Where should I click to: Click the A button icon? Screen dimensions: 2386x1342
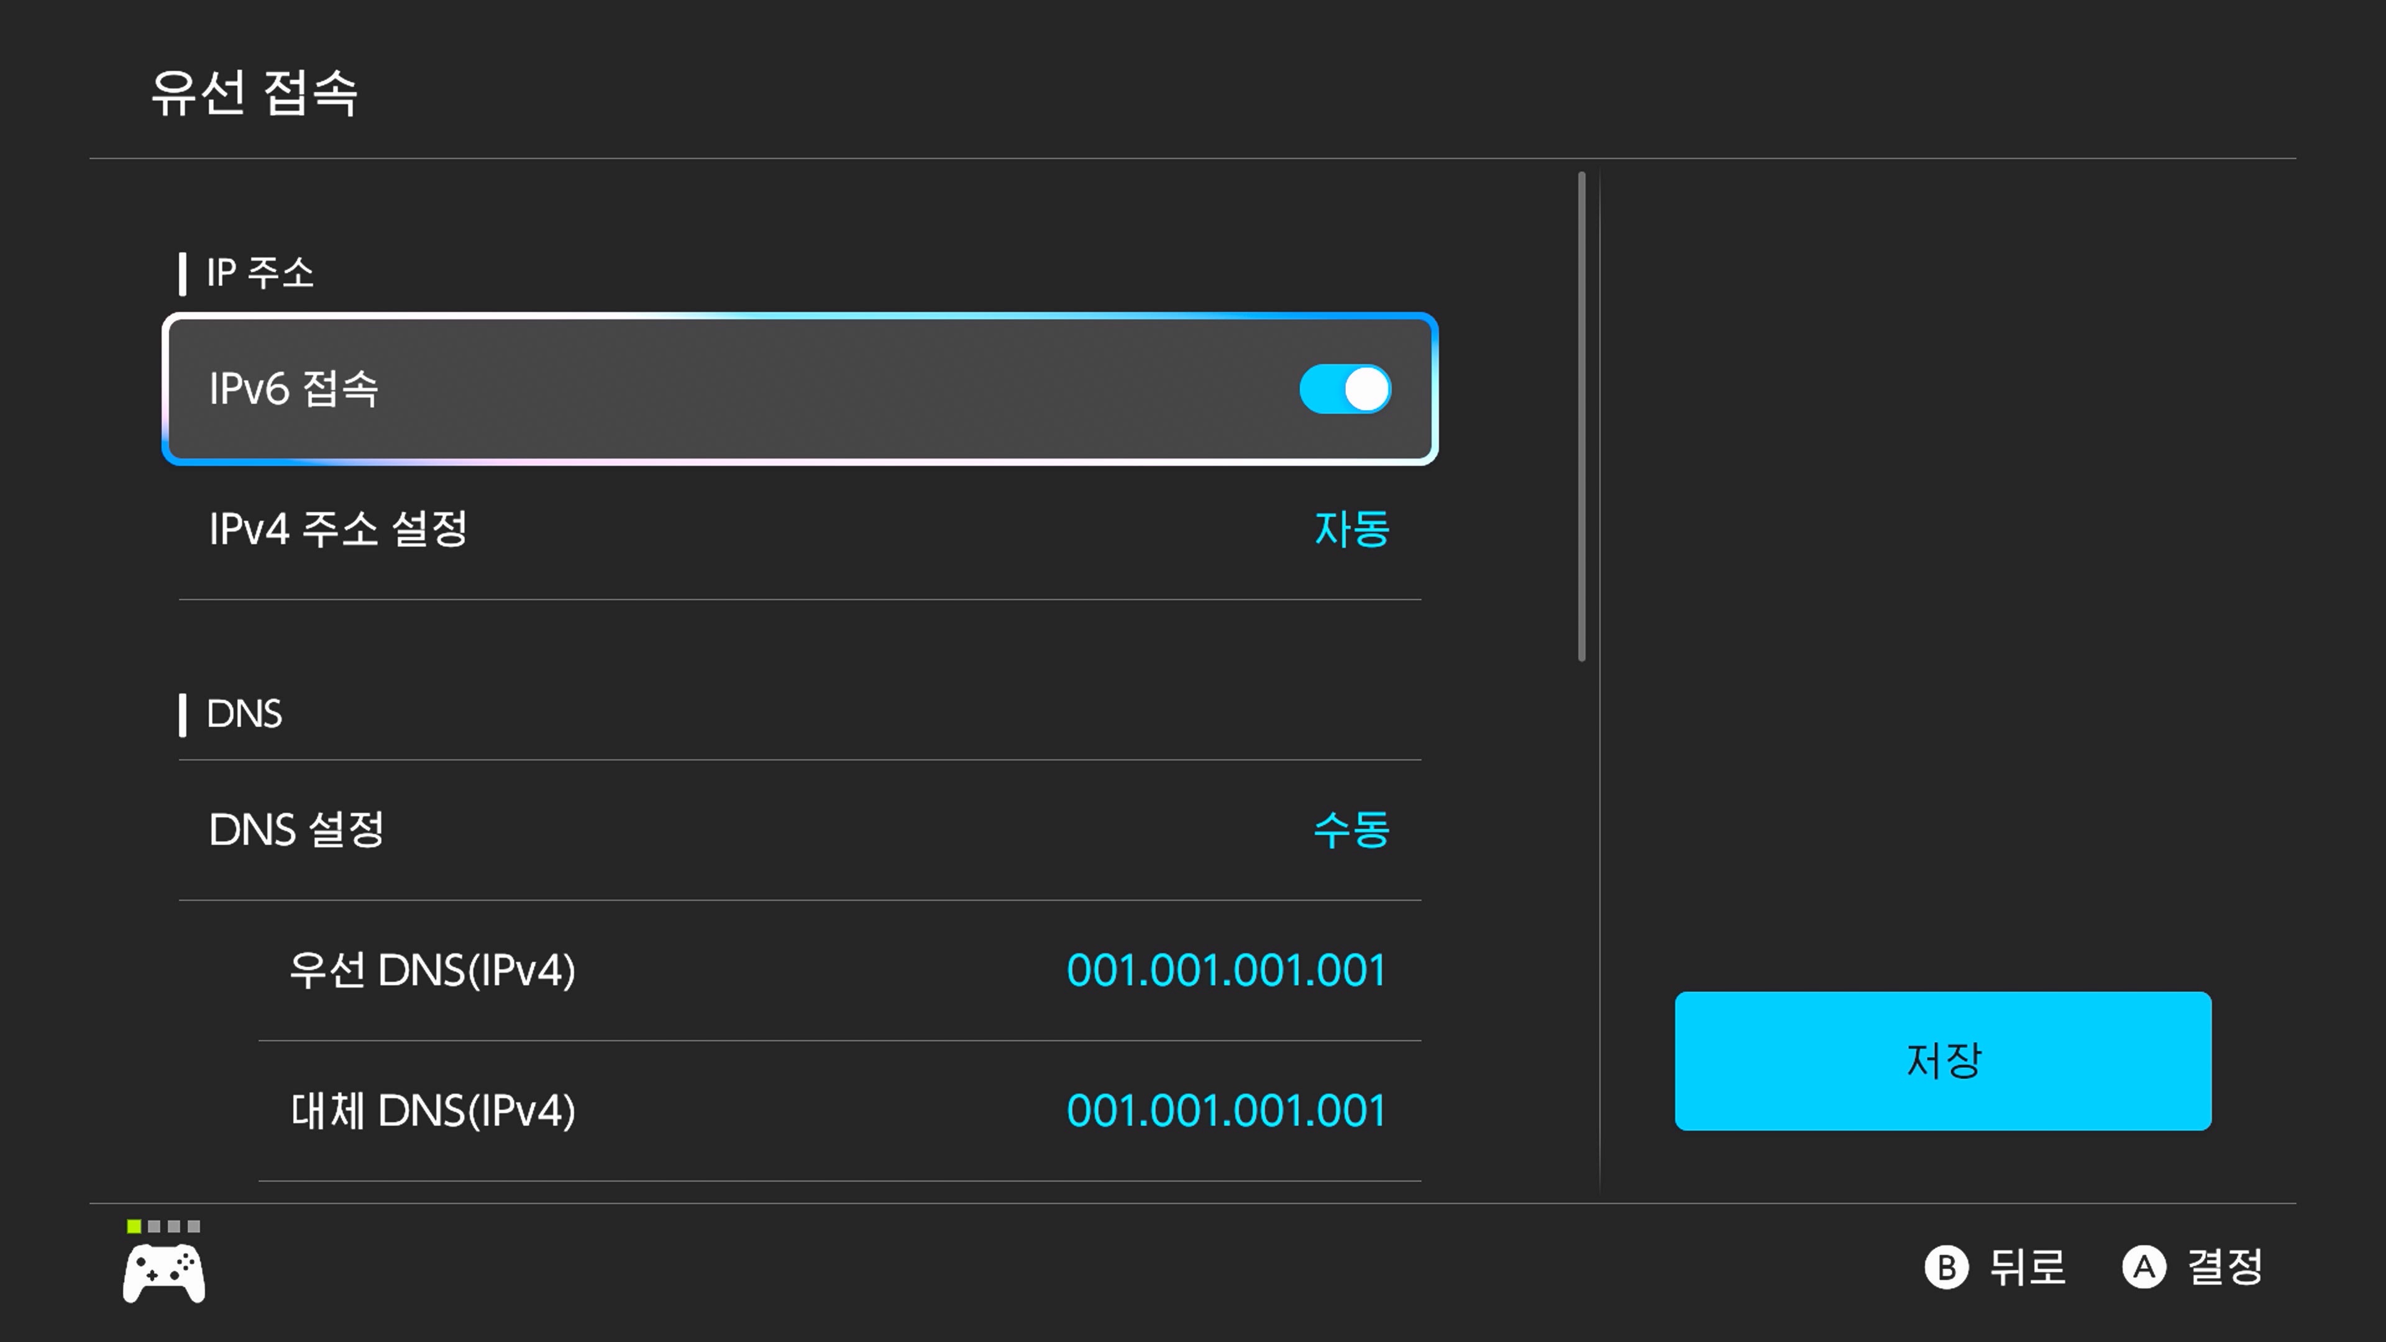click(2143, 1267)
